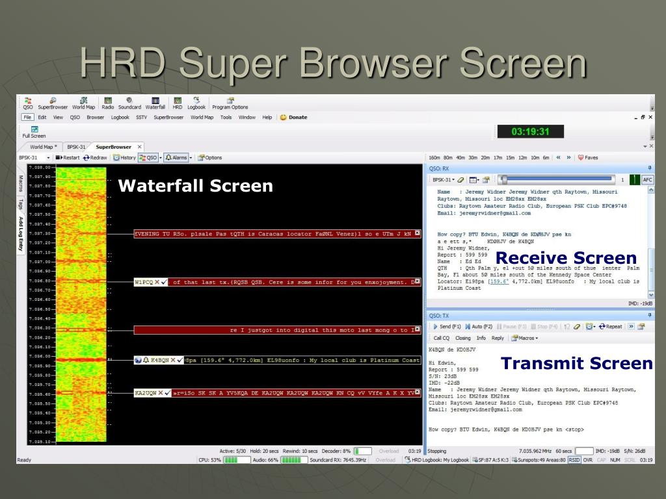Viewport: 666px width, 499px height.
Task: Open the SSTV menu
Action: click(141, 118)
